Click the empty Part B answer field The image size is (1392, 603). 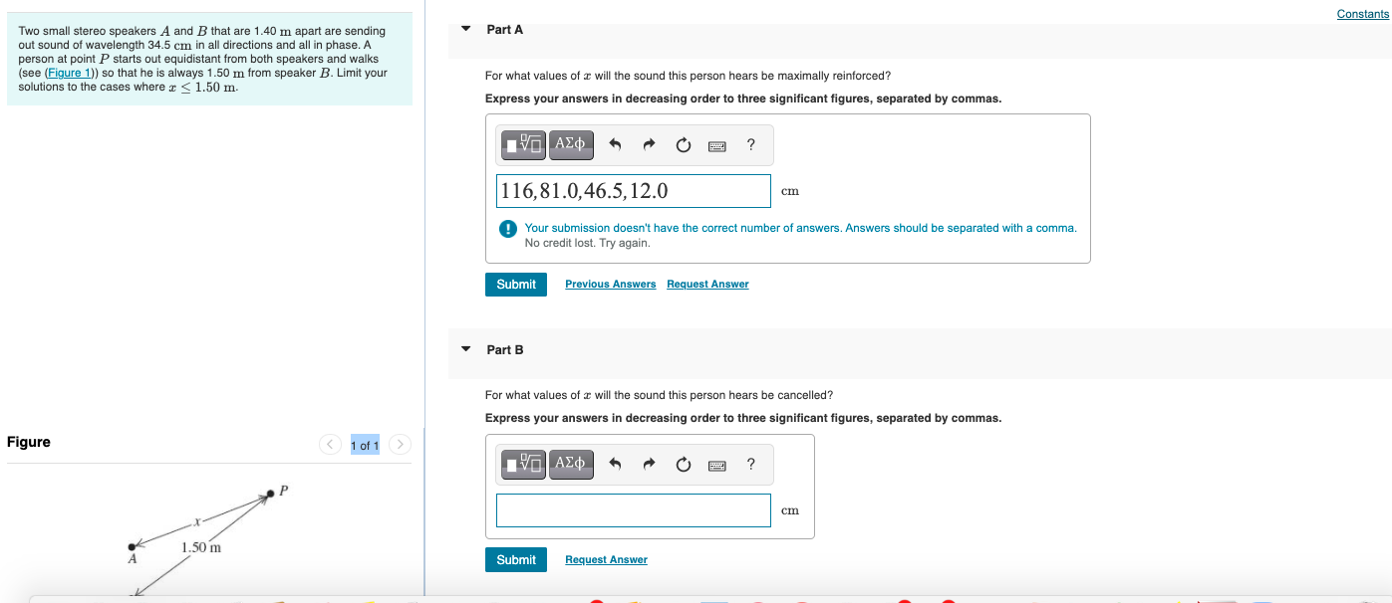[x=634, y=510]
